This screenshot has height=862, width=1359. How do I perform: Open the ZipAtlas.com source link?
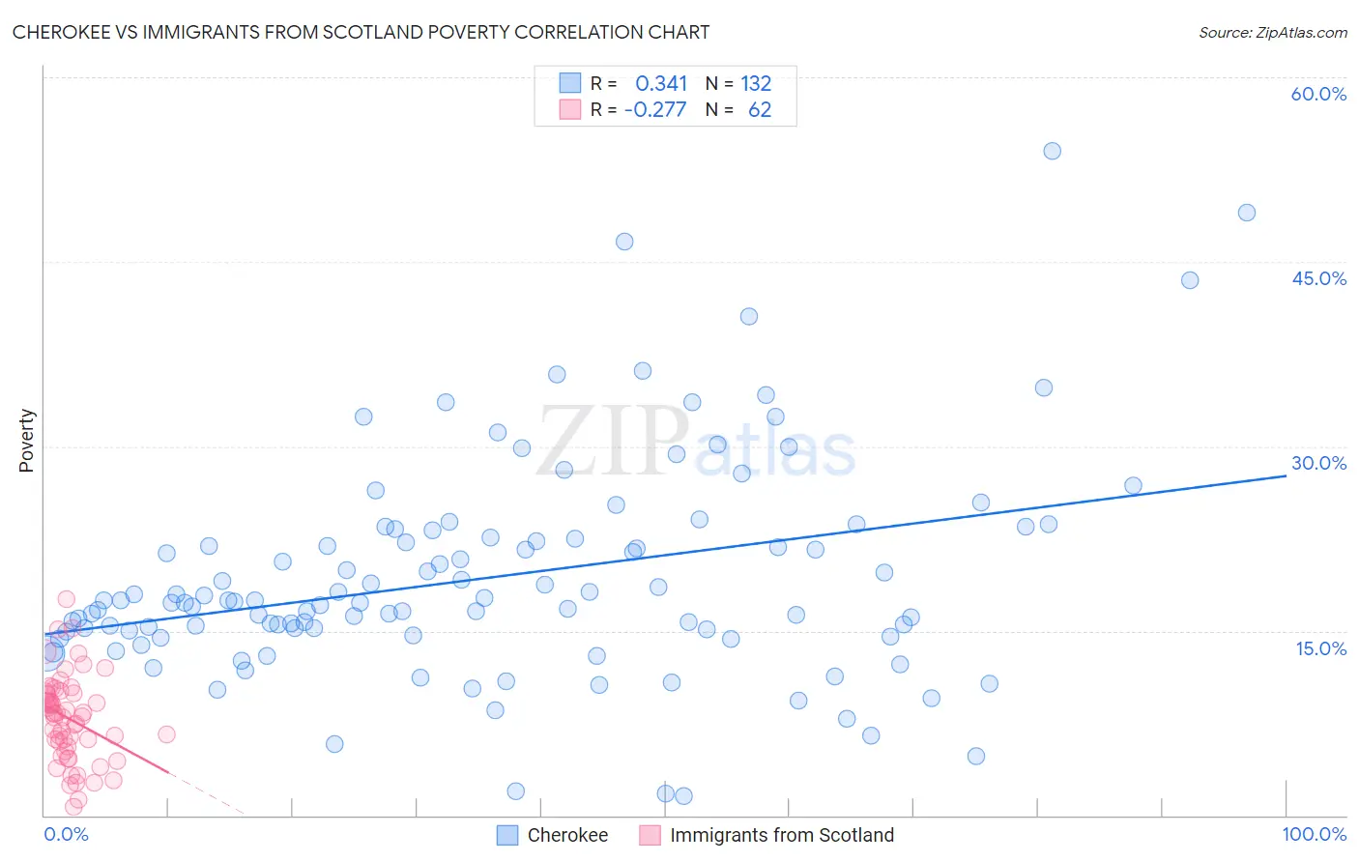click(1273, 32)
